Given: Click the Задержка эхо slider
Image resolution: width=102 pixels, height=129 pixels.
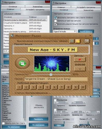Looking at the screenshot, I should (x=93, y=112).
